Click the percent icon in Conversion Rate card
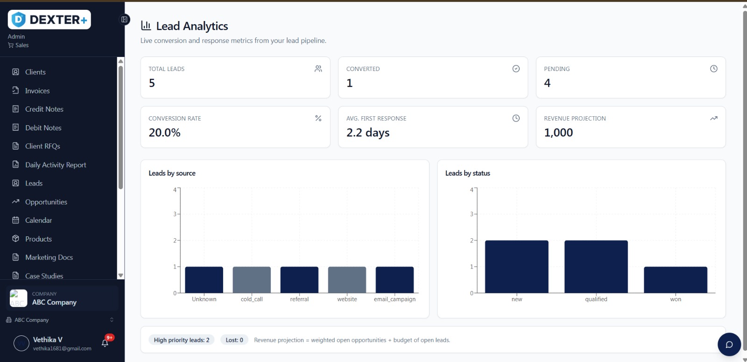 [x=318, y=118]
